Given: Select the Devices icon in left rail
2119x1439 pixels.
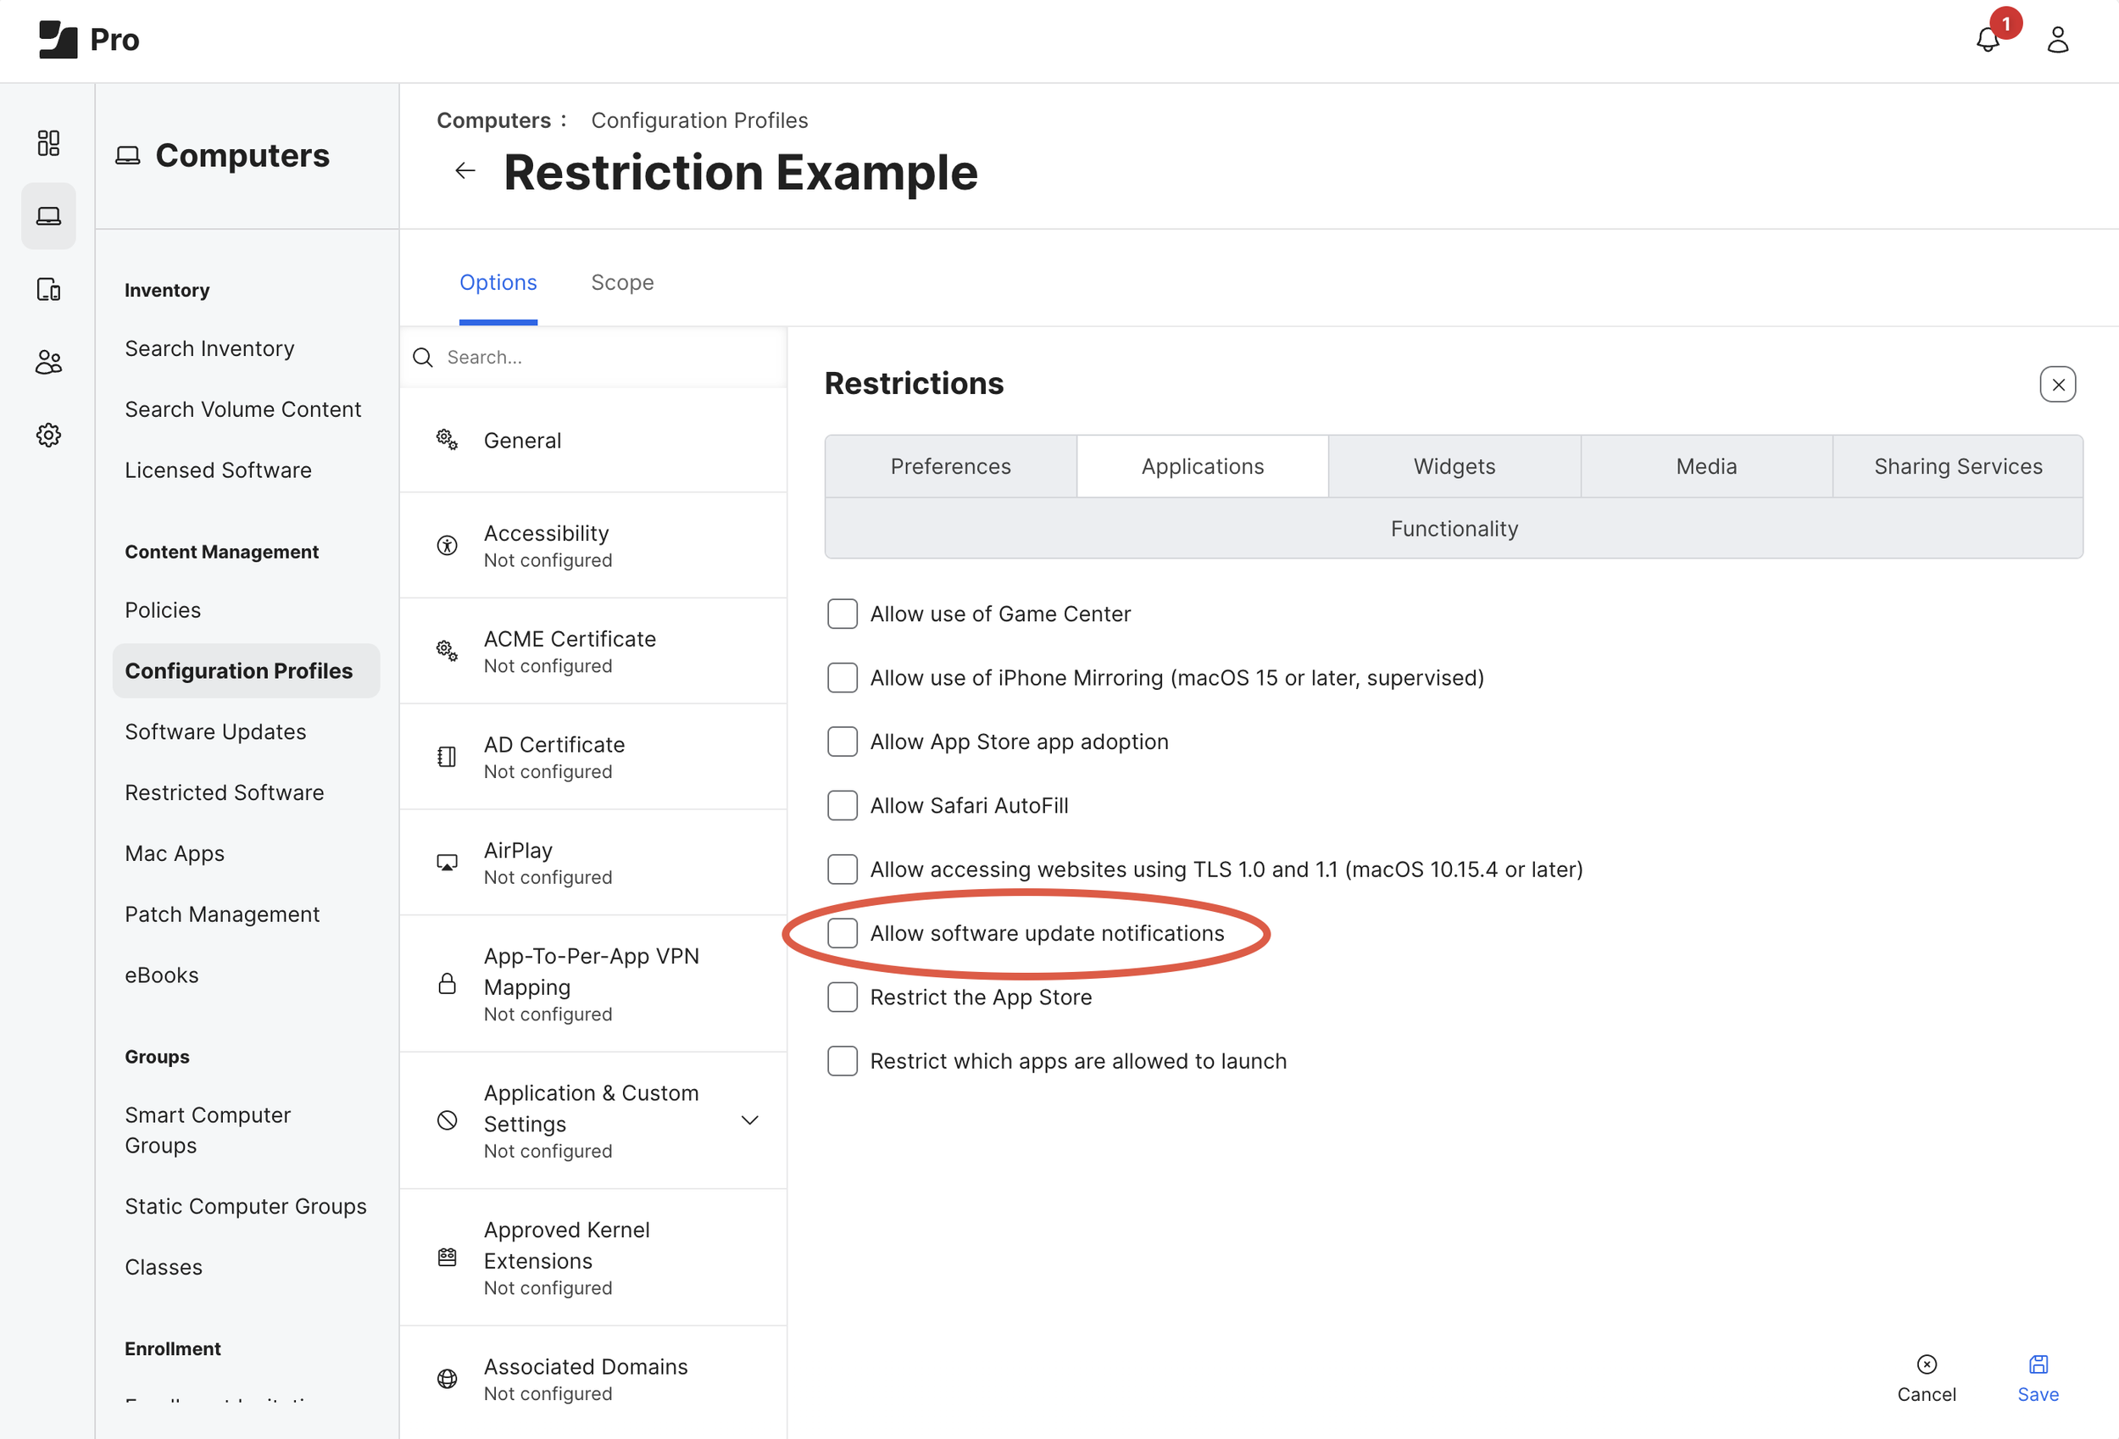Looking at the screenshot, I should (x=48, y=289).
